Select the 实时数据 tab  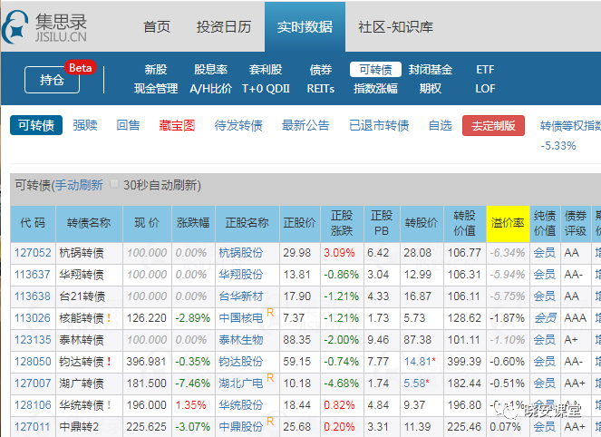(x=305, y=27)
